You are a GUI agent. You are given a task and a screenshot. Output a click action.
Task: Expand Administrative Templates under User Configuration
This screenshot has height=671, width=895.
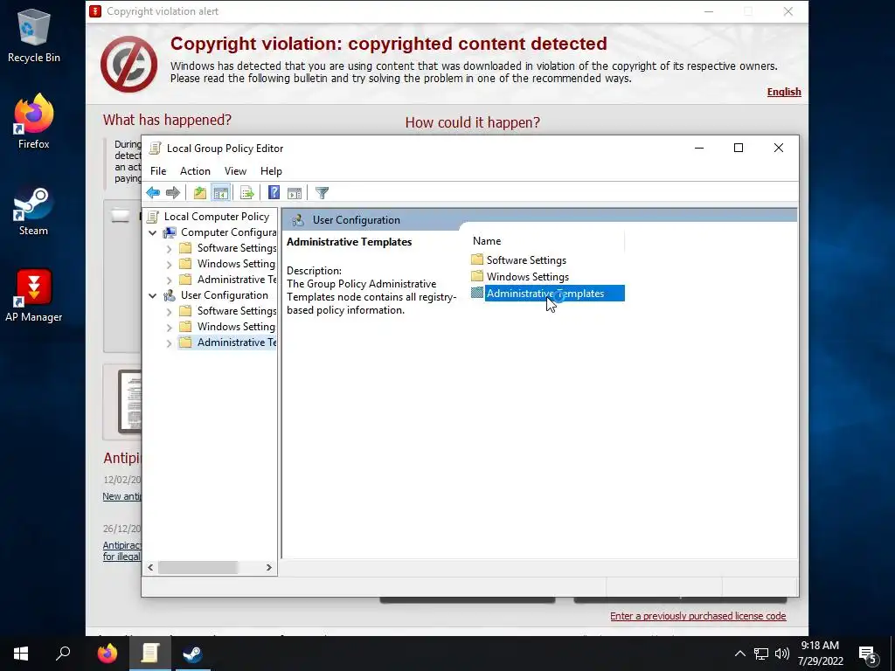[x=169, y=342]
